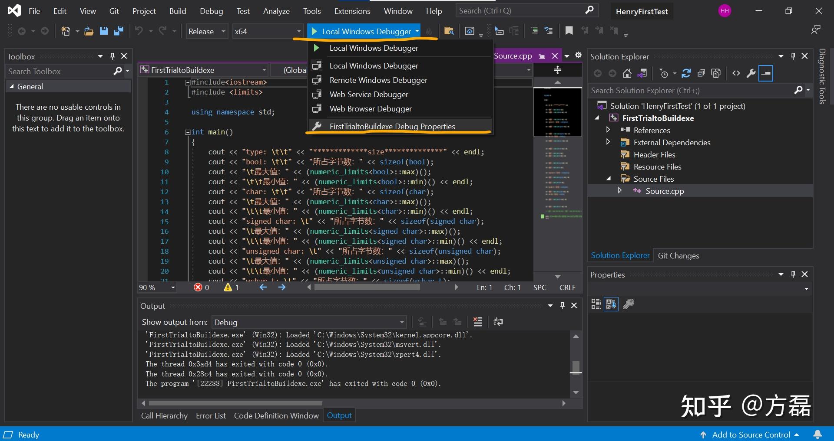
Task: Open FirstTrialtoBuildexe Debug Properties
Action: [392, 127]
